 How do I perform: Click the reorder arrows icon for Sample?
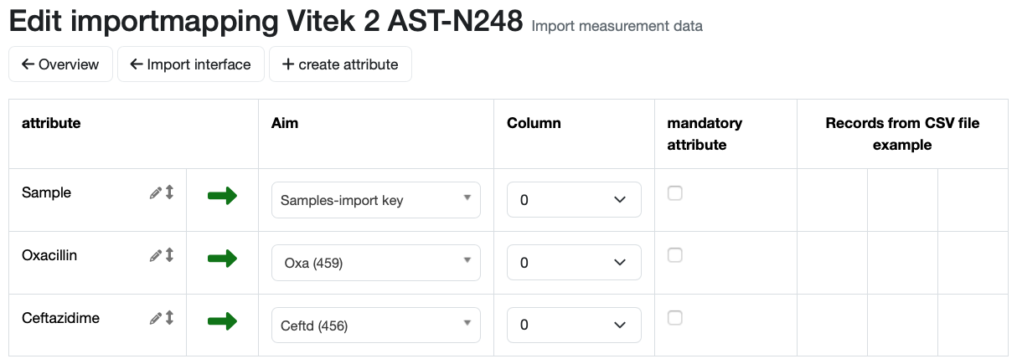pyautogui.click(x=169, y=192)
